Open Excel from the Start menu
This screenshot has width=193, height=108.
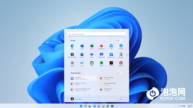[x=92, y=46]
